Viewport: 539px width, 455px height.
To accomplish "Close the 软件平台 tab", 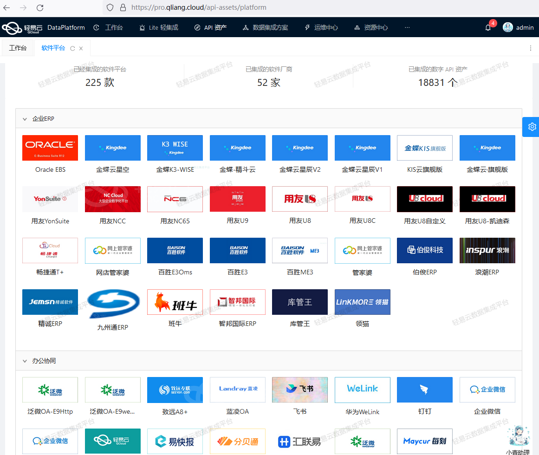I will point(81,48).
